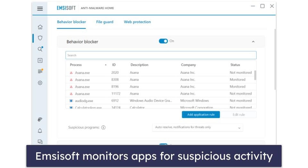The width and height of the screenshot is (308, 168).
Task: Open the chat support icon
Action: [40, 141]
